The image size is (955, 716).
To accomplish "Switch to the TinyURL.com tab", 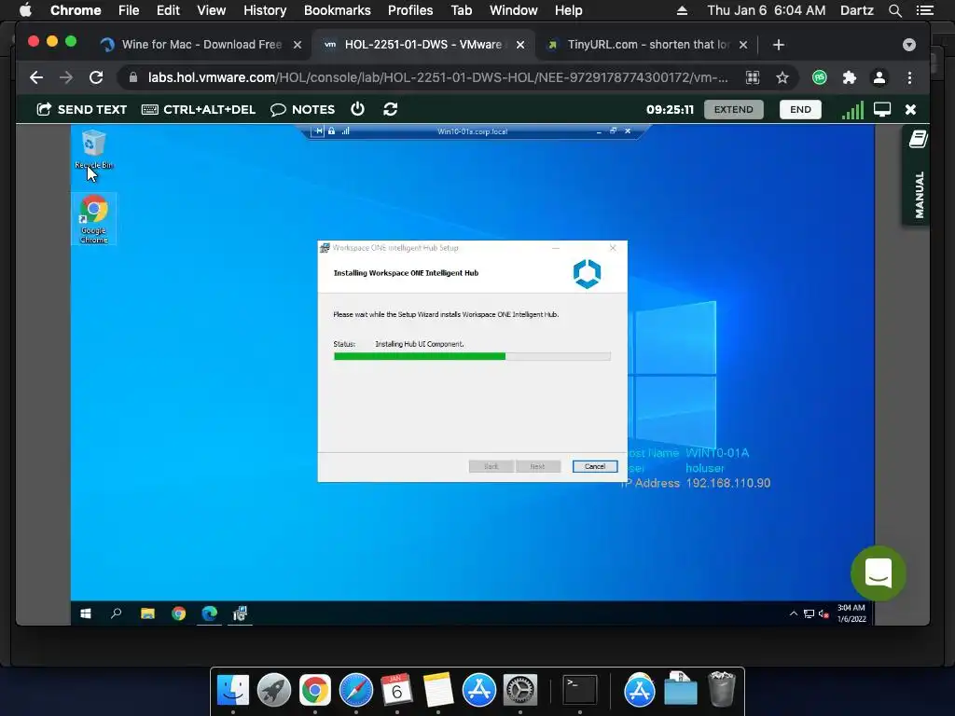I will [x=648, y=45].
